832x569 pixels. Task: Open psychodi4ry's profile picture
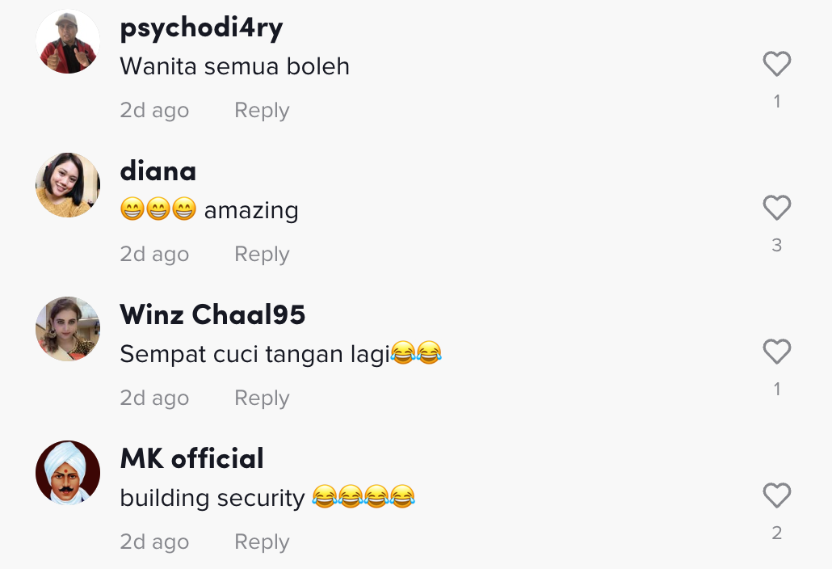[68, 41]
